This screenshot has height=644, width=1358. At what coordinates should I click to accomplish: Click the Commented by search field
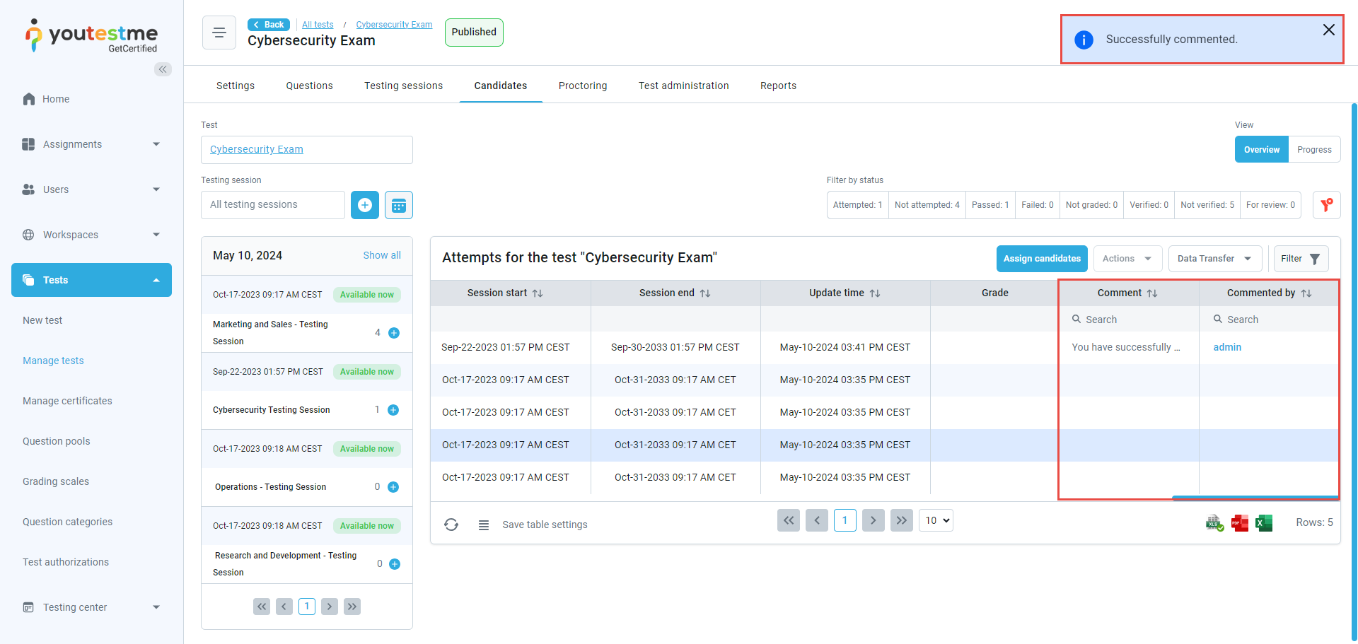click(1269, 320)
